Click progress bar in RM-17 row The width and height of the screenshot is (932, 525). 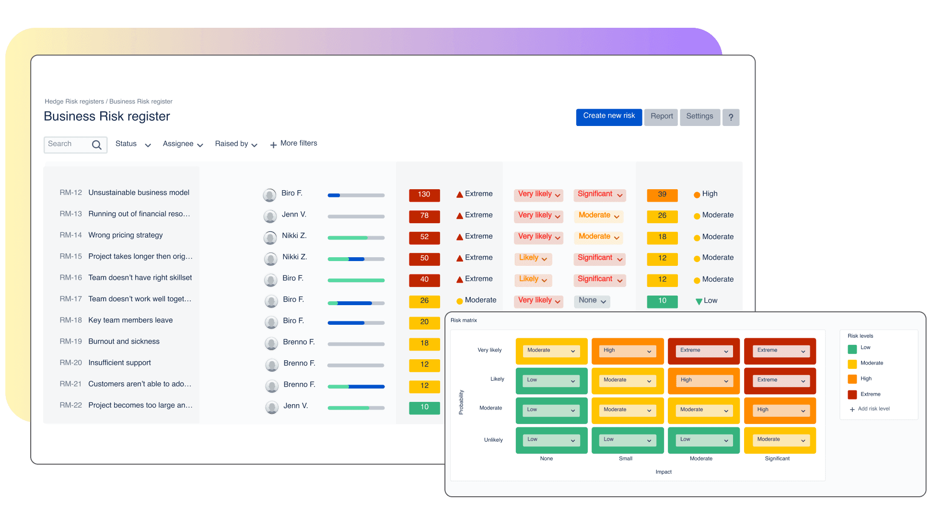point(356,303)
